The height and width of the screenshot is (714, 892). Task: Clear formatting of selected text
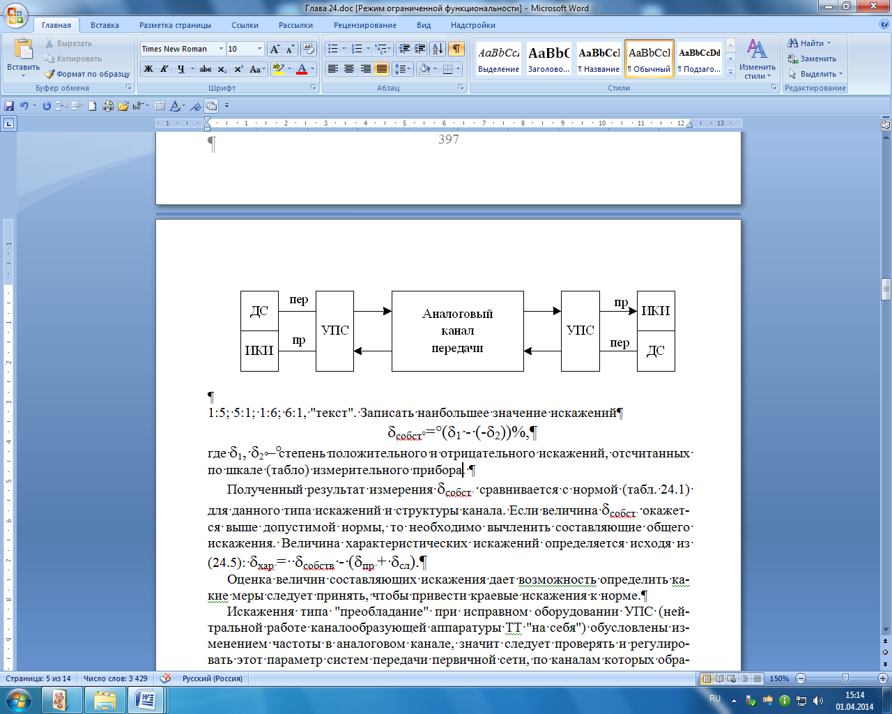(309, 49)
